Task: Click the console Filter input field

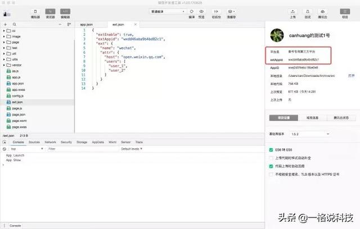Action: pyautogui.click(x=79, y=149)
